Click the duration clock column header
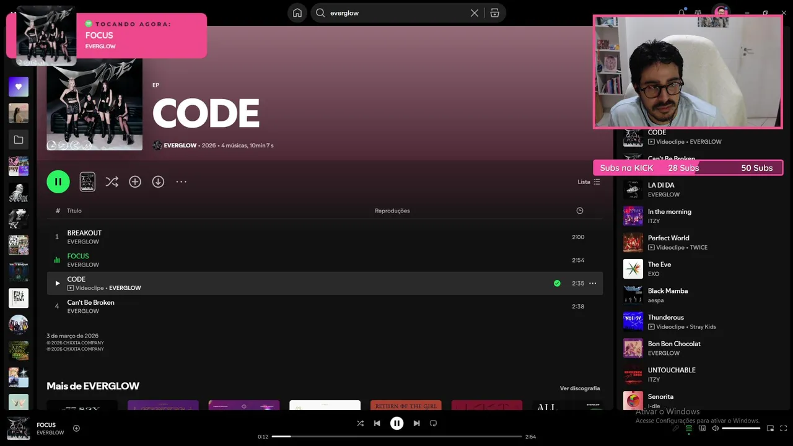793x446 pixels. point(580,211)
